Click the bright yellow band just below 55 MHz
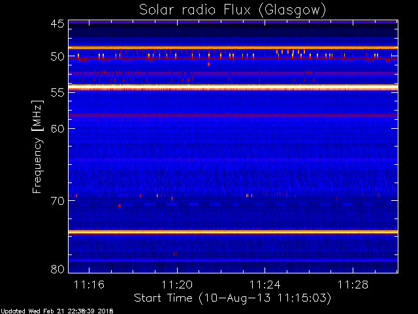 (x=233, y=87)
